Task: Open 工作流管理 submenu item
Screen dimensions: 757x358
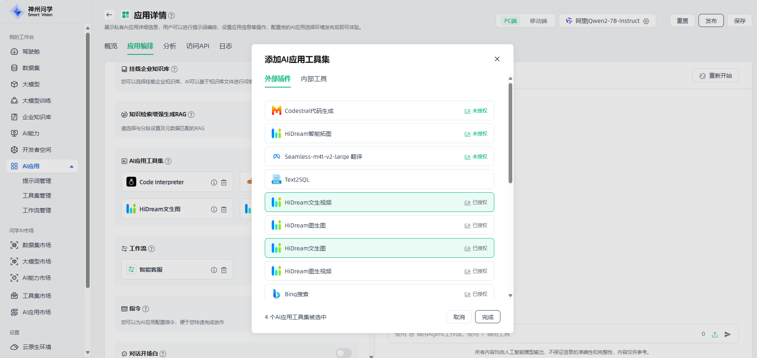Action: [x=37, y=210]
